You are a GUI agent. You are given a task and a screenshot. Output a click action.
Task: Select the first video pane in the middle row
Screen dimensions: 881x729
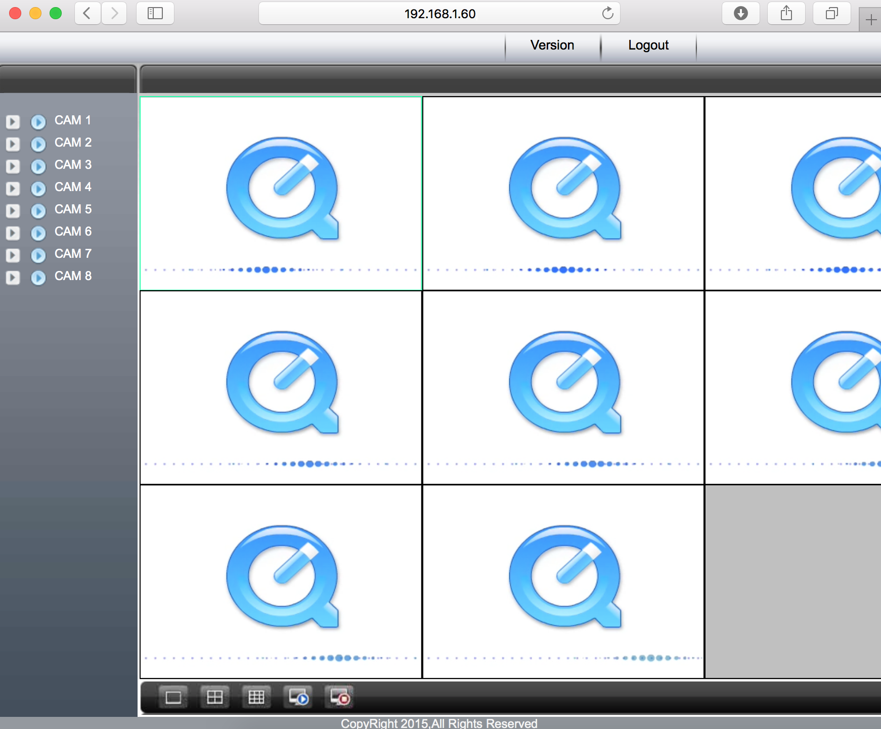coord(281,388)
